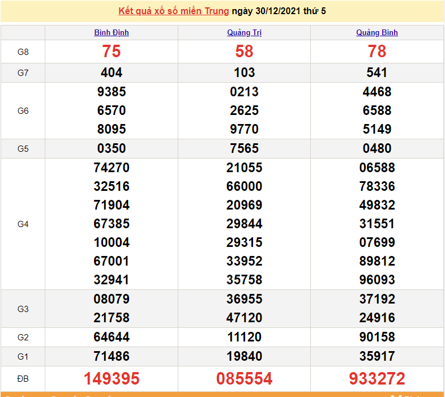The height and width of the screenshot is (397, 445).
Task: Click Quảng Trị special prize 085554
Action: [244, 378]
